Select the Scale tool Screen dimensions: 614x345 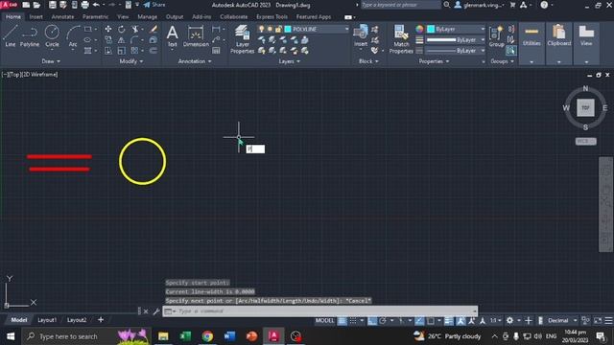pyautogui.click(x=122, y=51)
